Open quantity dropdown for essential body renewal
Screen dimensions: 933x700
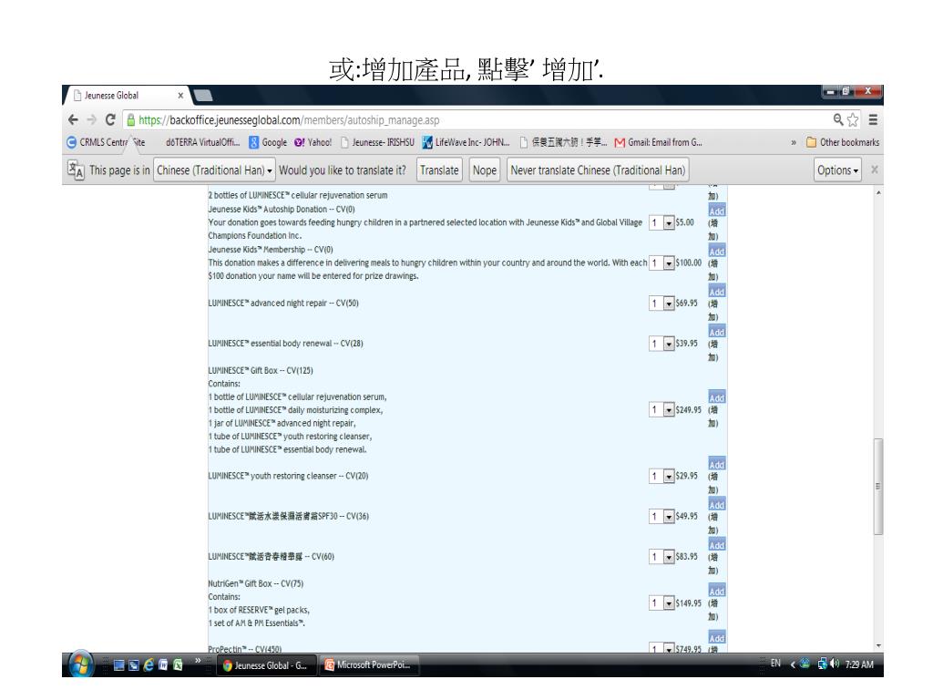pyautogui.click(x=661, y=344)
